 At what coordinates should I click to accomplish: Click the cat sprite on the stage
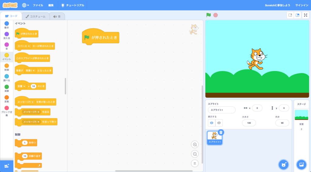(257, 59)
